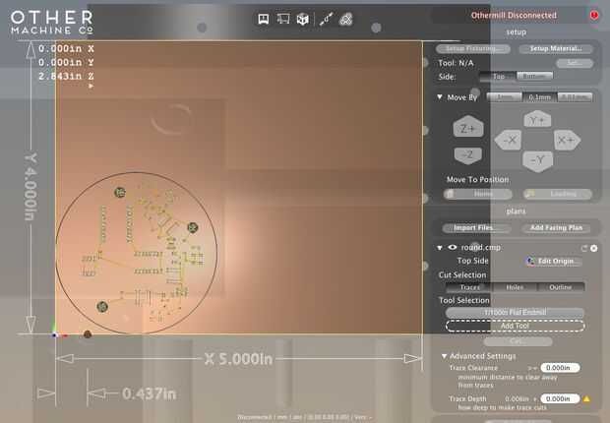Screen dimensions: 610x423
Task: Toggle Holes in Cut Selection
Action: 515,287
